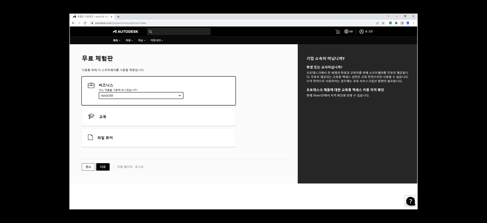Click the file icon for 파일 뷰어
Viewport: 487px width, 223px height.
[x=90, y=137]
